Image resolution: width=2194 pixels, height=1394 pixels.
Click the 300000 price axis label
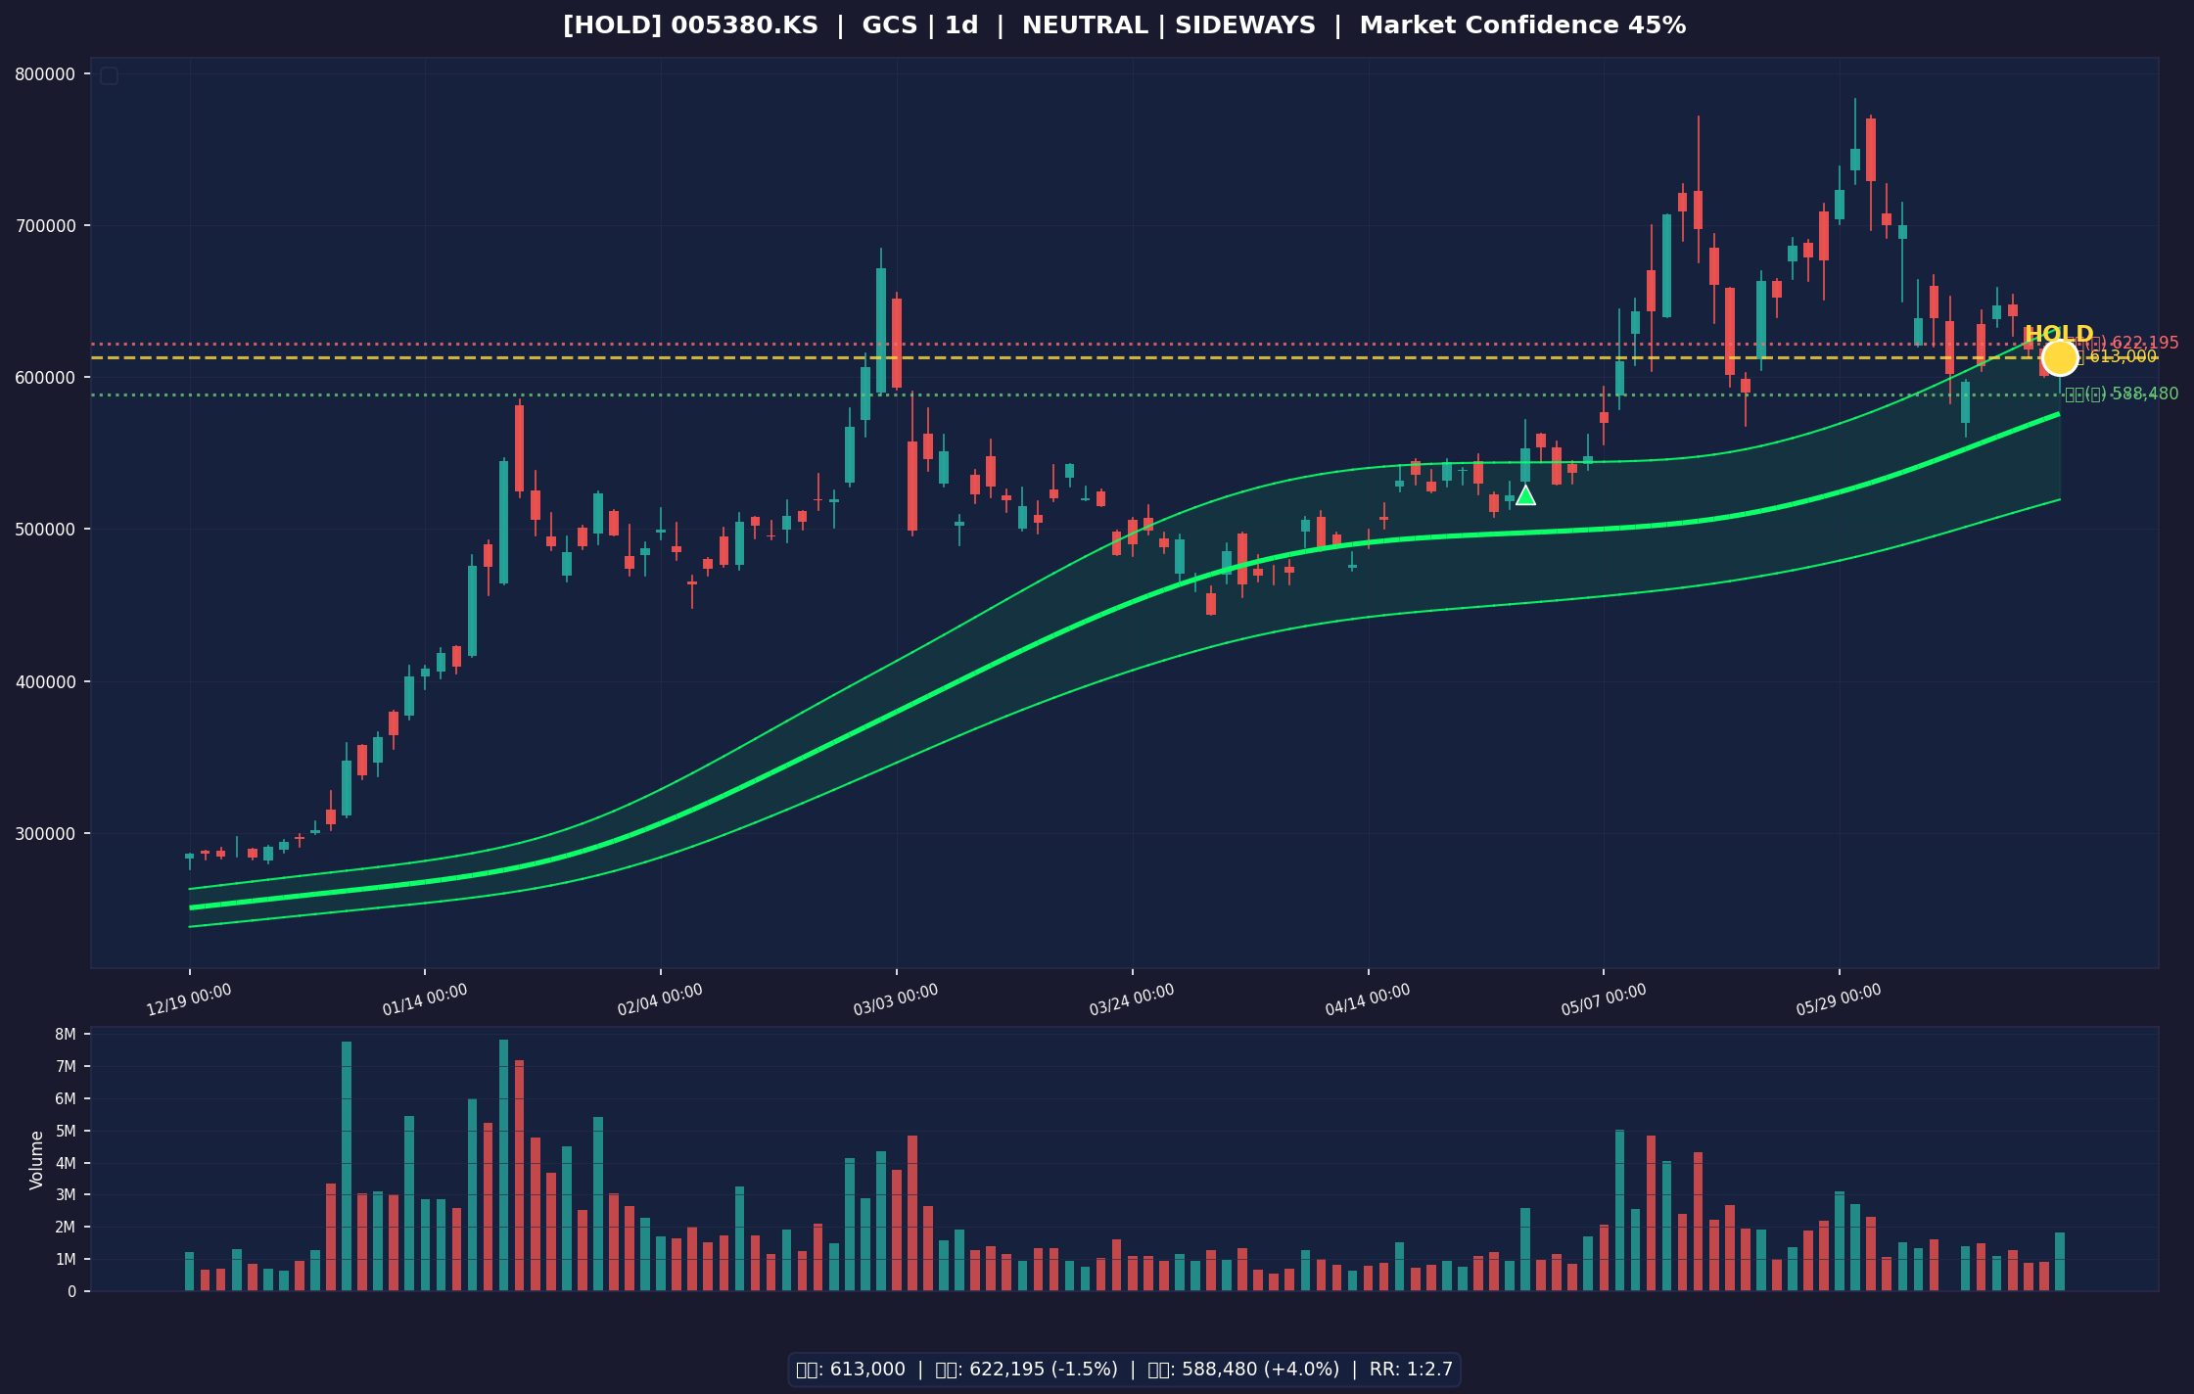coord(45,834)
